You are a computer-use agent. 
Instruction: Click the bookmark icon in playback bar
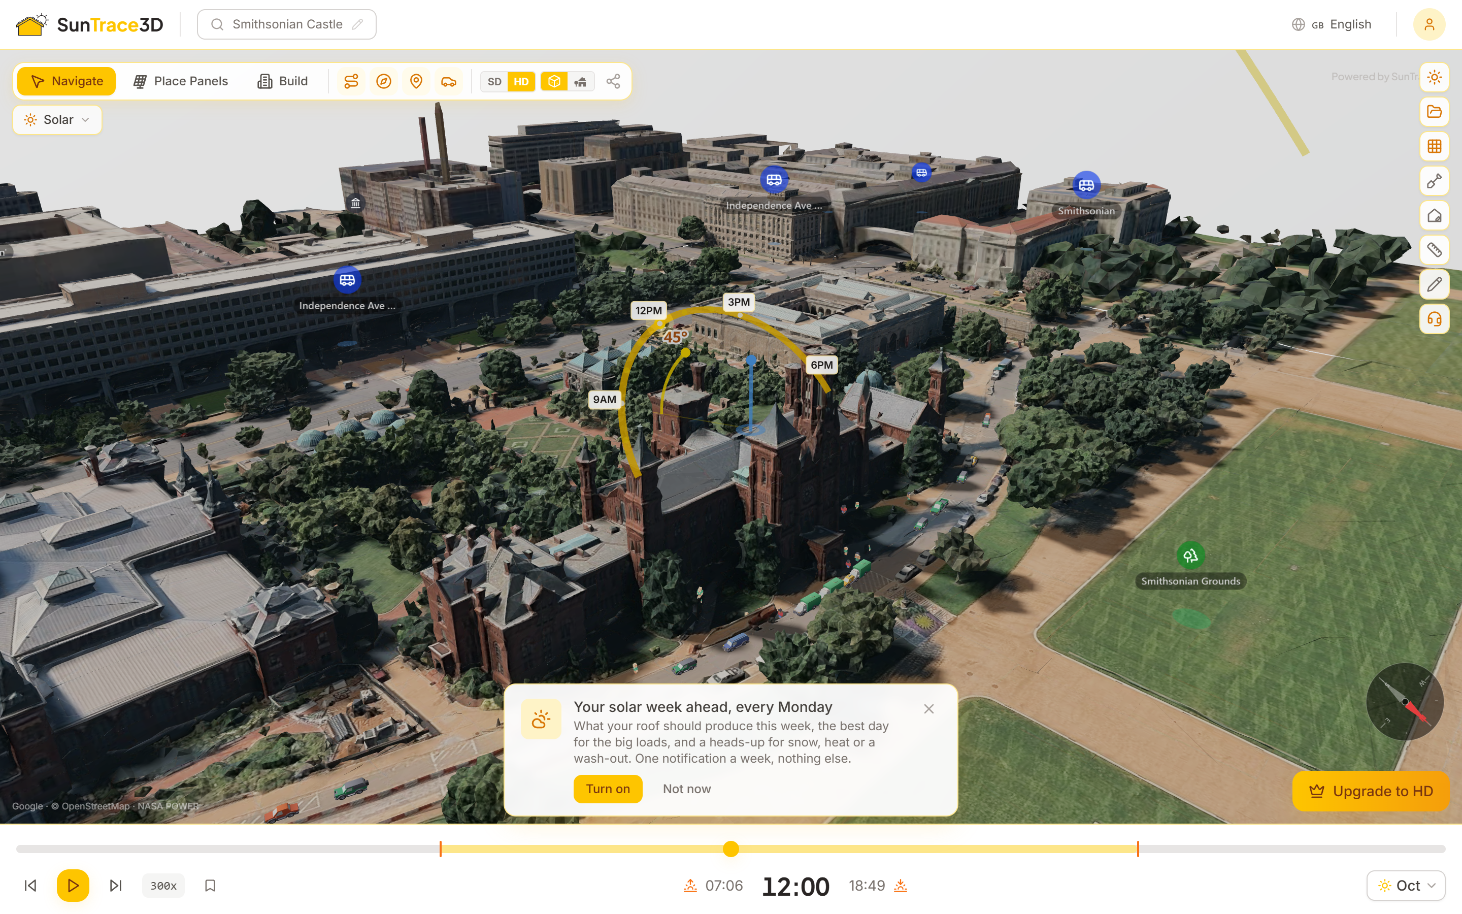[210, 886]
